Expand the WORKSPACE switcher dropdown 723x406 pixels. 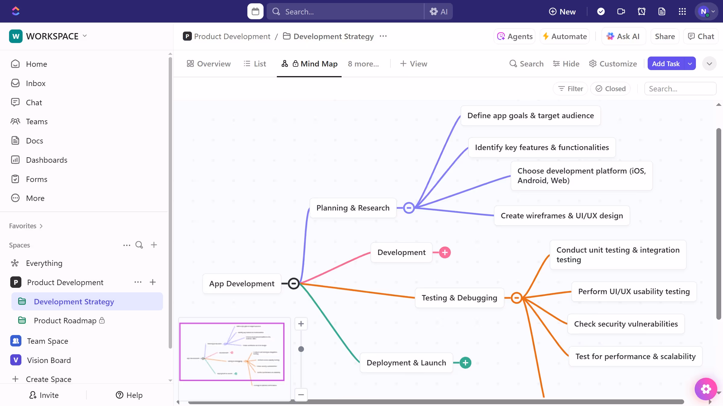(85, 36)
